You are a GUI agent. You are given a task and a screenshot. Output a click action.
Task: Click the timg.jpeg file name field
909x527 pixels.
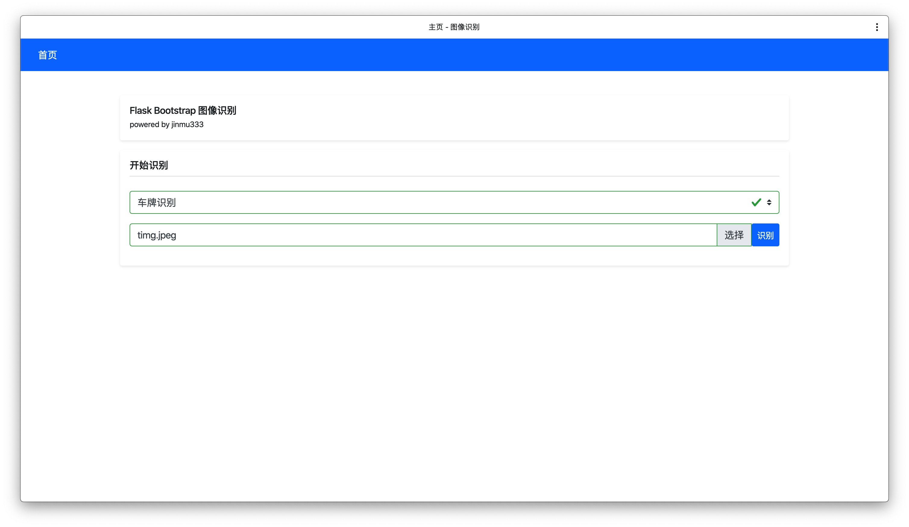423,235
